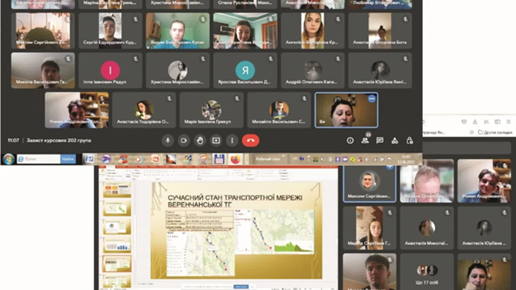Turn off the camera in Meet controls
Screen dimensions: 516x290
pos(184,141)
